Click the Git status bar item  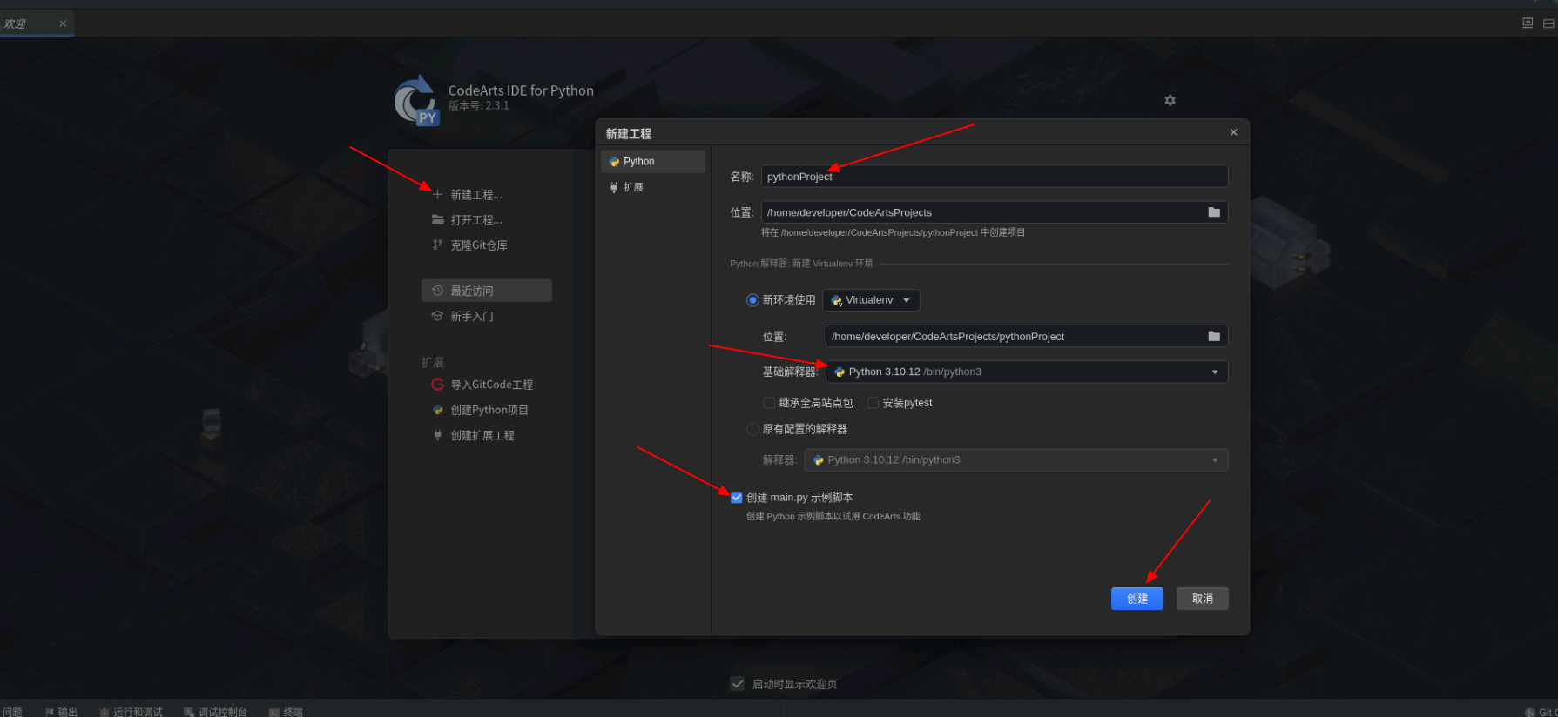tap(1541, 712)
